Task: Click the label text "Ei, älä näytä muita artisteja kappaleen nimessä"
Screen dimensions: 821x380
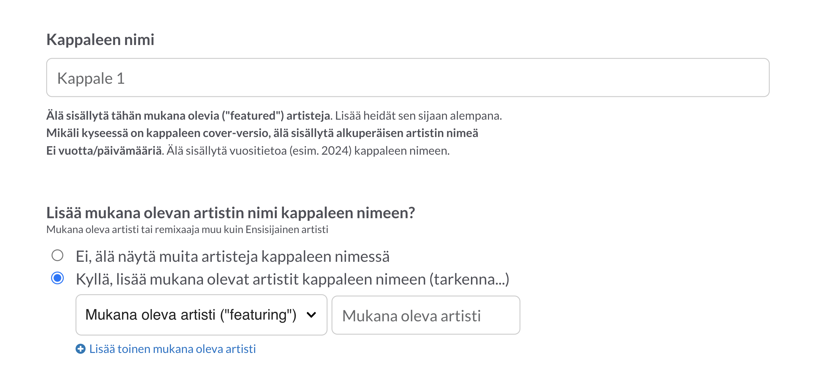Action: click(232, 256)
